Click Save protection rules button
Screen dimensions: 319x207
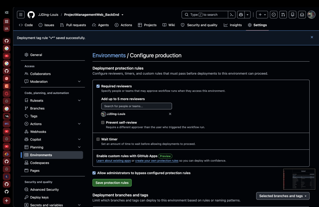[112, 183]
